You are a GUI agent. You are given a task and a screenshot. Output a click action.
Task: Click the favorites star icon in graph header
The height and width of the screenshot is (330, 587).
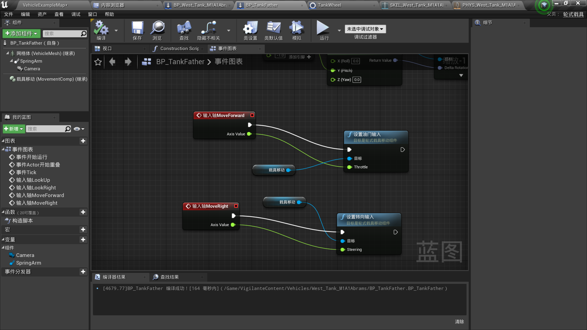click(x=98, y=62)
